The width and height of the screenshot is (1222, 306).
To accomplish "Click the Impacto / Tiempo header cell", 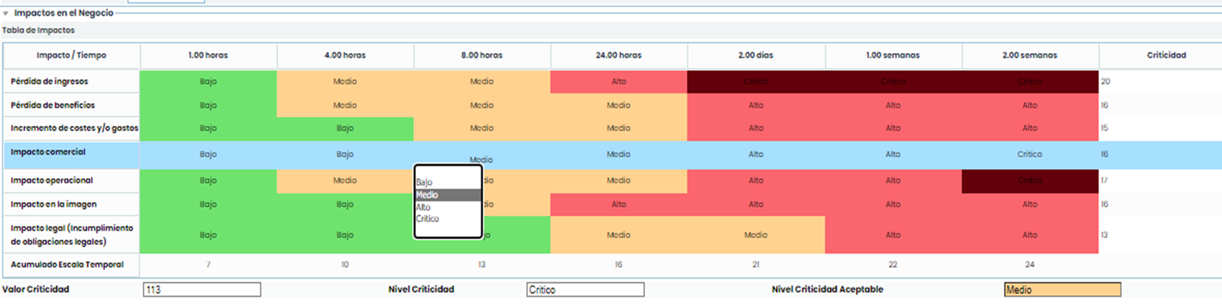I will [72, 56].
